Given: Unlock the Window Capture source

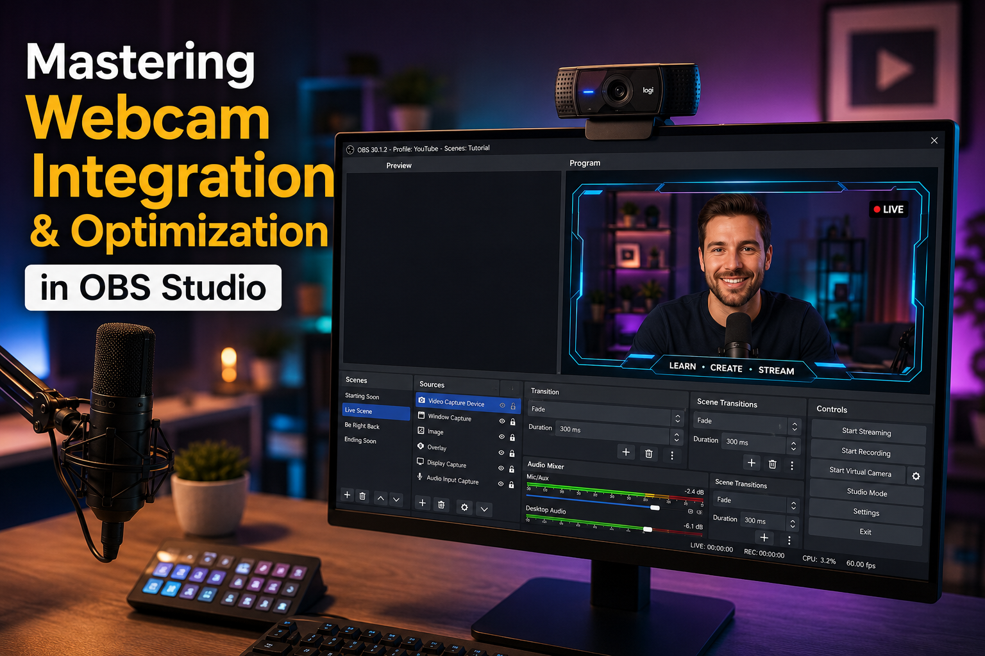Looking at the screenshot, I should pos(512,422).
